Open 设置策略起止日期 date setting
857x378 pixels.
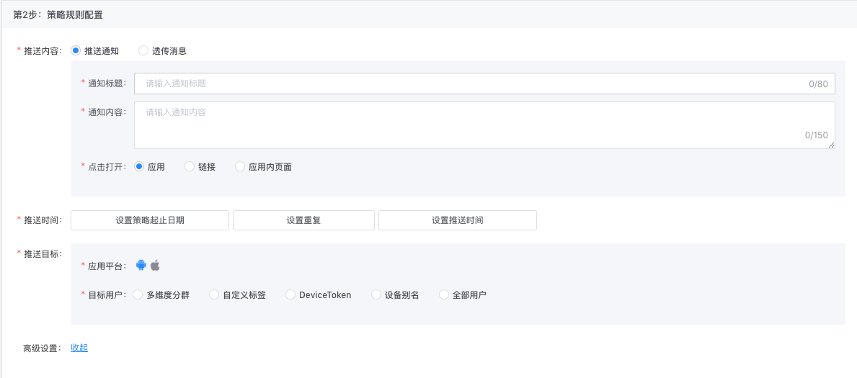click(150, 220)
